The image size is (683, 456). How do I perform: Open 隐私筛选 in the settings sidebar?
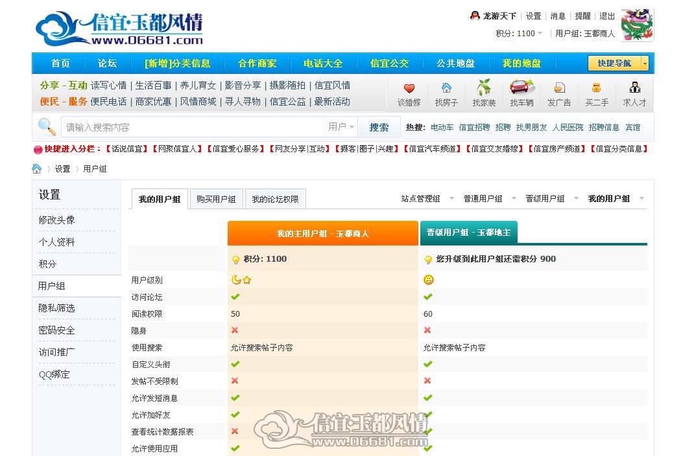point(56,308)
